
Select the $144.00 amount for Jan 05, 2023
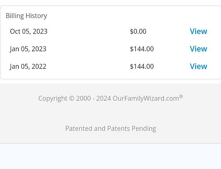tap(142, 49)
